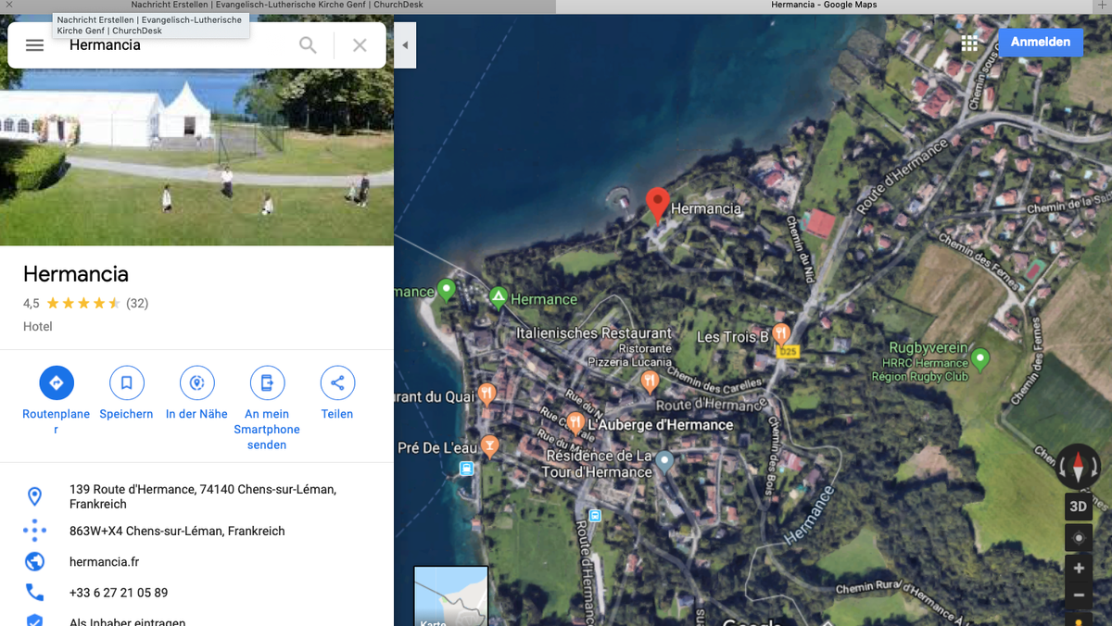Zoom in with the plus button
This screenshot has height=626, width=1112.
tap(1078, 568)
